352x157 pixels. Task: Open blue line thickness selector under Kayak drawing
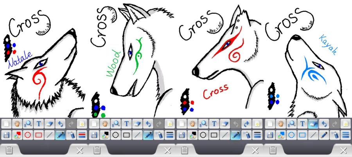[345, 135]
